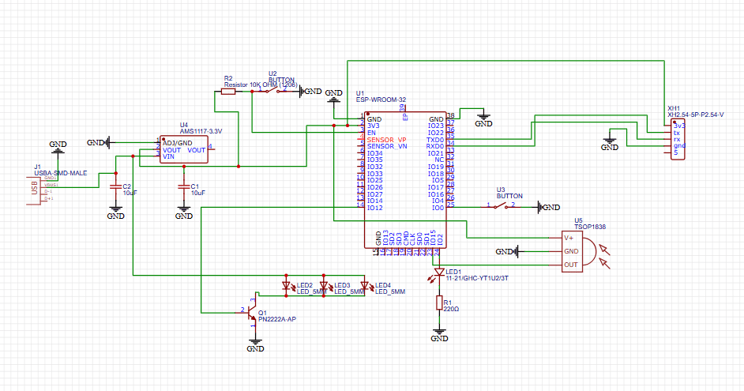The width and height of the screenshot is (744, 391).
Task: Select the R2 resistor symbol
Action: pyautogui.click(x=228, y=91)
